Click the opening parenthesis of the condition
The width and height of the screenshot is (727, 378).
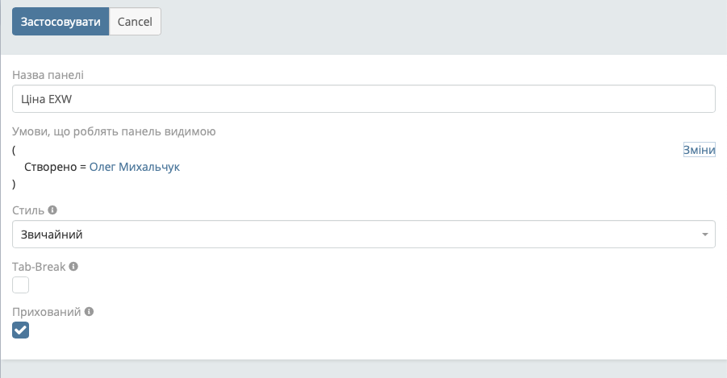(x=15, y=151)
